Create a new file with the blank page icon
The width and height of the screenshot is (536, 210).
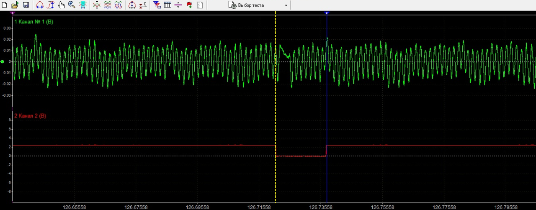click(x=5, y=5)
